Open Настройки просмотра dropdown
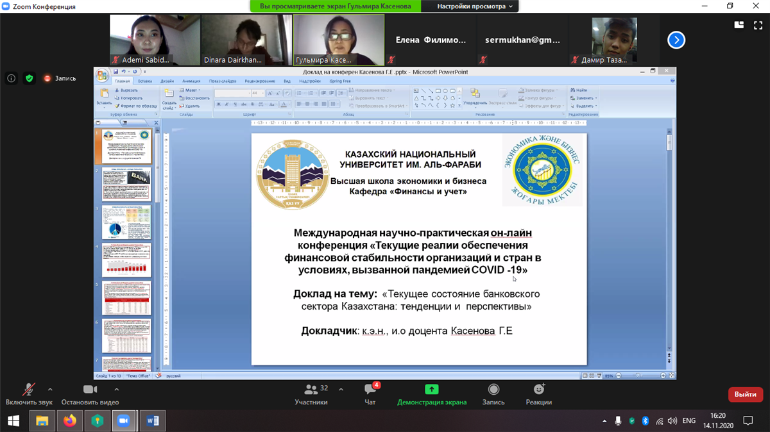Image resolution: width=770 pixels, height=432 pixels. [475, 6]
